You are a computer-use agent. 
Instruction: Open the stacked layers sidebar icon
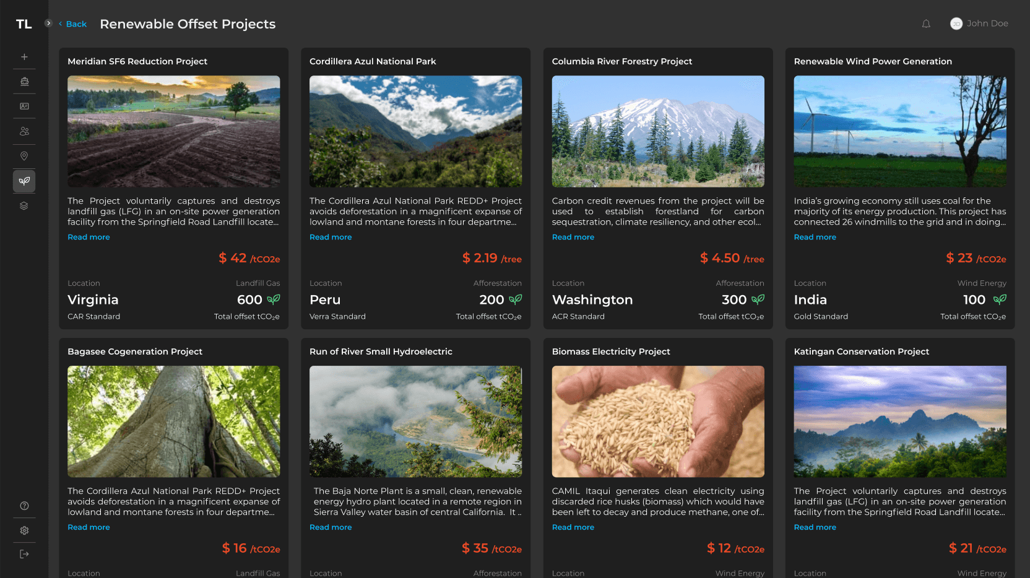24,206
